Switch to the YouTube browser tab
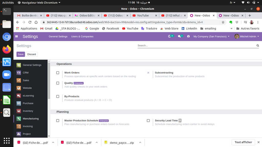This screenshot has width=262, height=147. 145,16
